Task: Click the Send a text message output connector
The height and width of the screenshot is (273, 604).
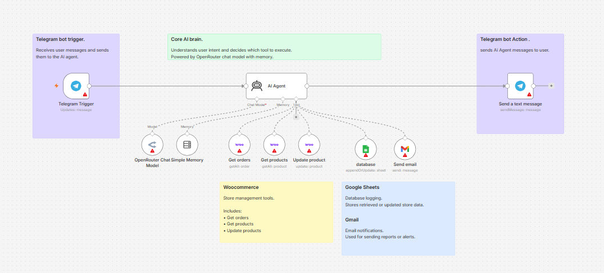Action: 534,86
